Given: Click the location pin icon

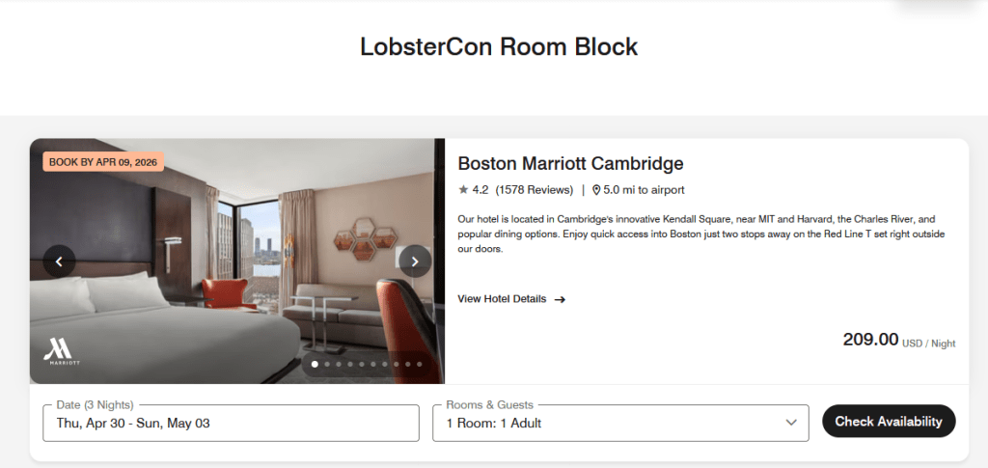Looking at the screenshot, I should click(x=596, y=190).
